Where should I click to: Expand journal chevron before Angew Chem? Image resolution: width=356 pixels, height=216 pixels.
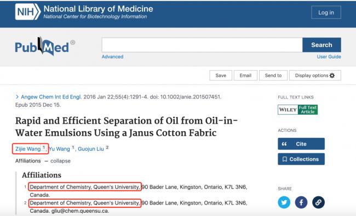click(x=17, y=97)
